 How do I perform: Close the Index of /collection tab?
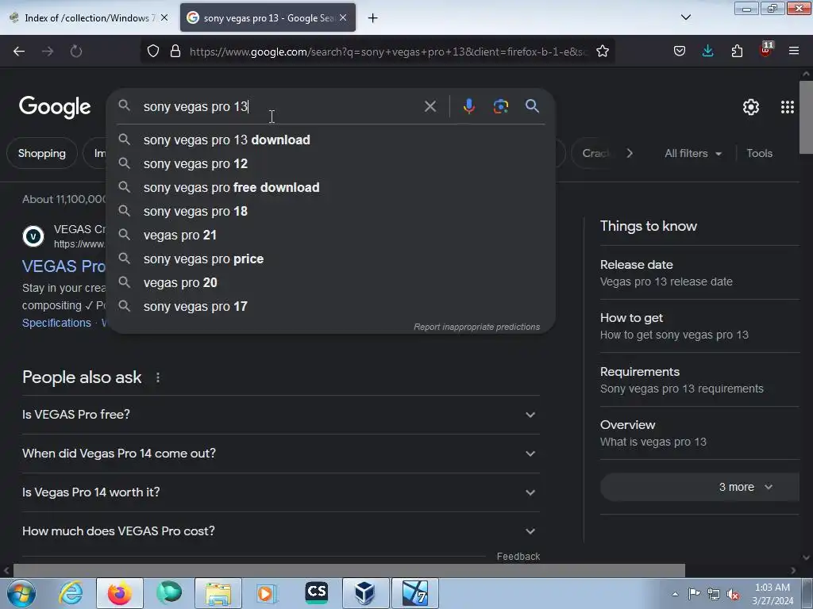[164, 17]
